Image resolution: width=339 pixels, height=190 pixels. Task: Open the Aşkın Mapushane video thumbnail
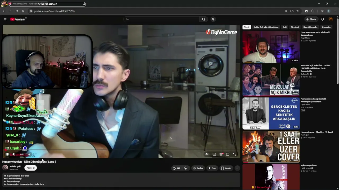pyautogui.click(x=271, y=177)
